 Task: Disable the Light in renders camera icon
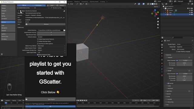pyautogui.click(x=192, y=15)
